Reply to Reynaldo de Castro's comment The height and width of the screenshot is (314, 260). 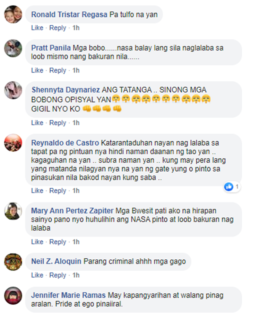click(58, 190)
